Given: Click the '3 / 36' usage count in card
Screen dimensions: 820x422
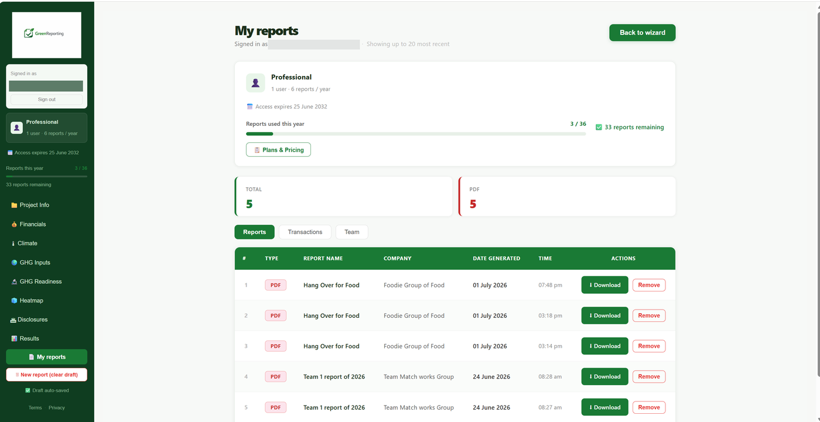Looking at the screenshot, I should point(578,124).
